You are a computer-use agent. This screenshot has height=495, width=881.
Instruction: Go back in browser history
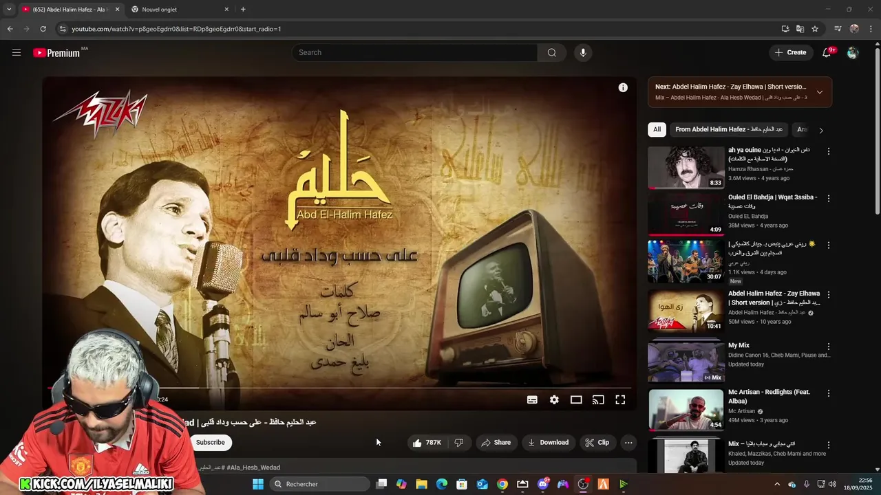point(10,29)
